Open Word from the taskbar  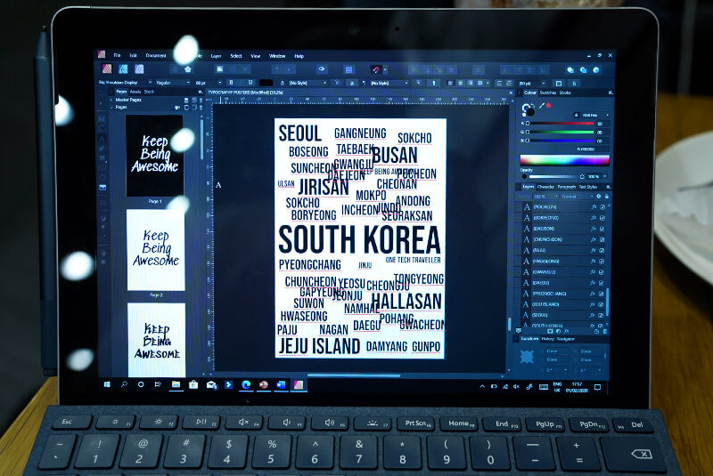(x=281, y=384)
